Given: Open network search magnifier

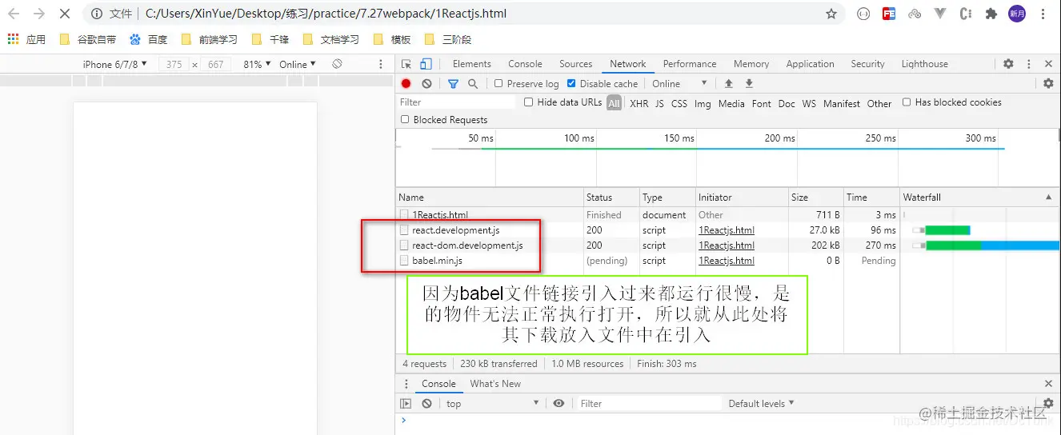Looking at the screenshot, I should pos(473,83).
